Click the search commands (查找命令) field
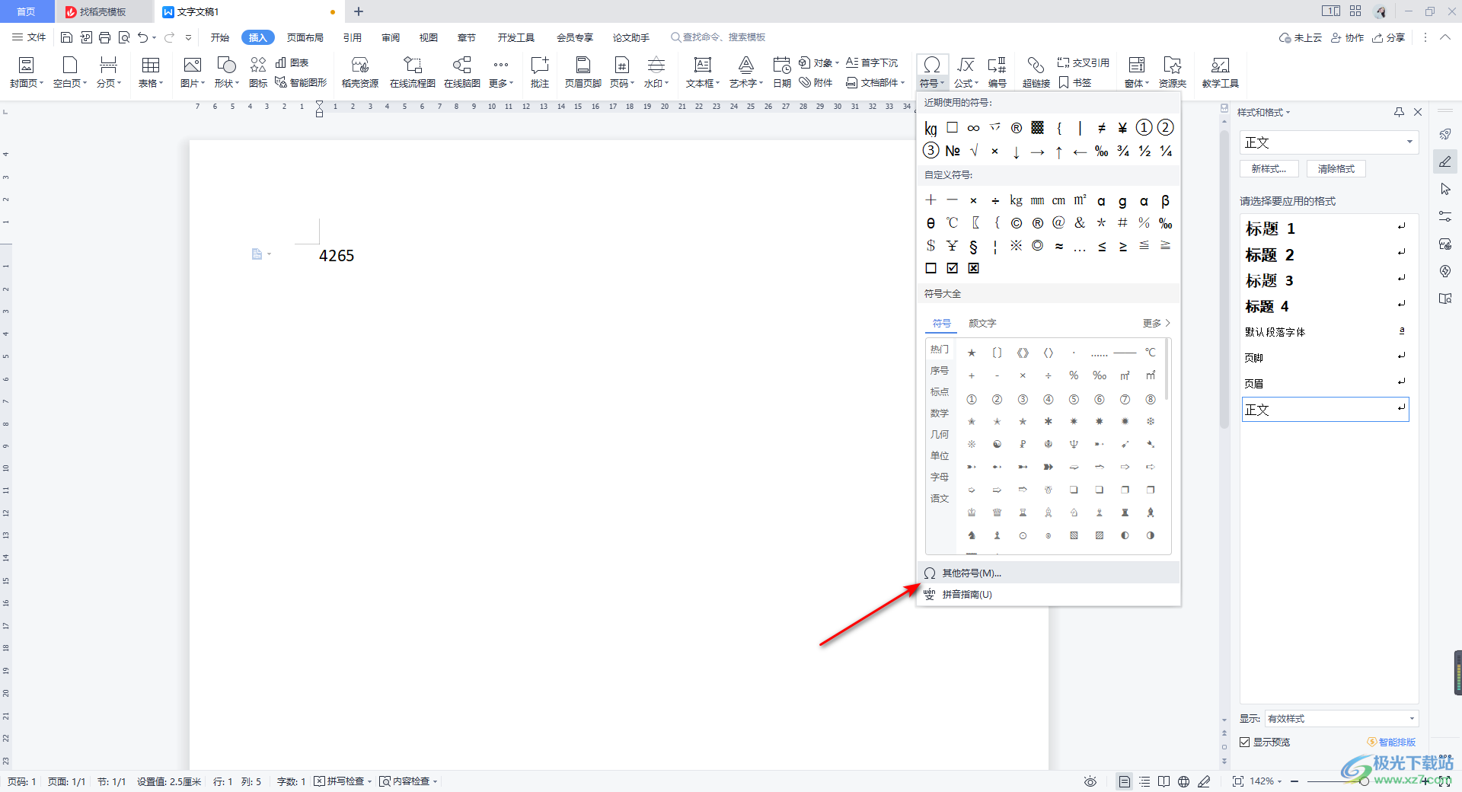1462x792 pixels. (x=718, y=37)
